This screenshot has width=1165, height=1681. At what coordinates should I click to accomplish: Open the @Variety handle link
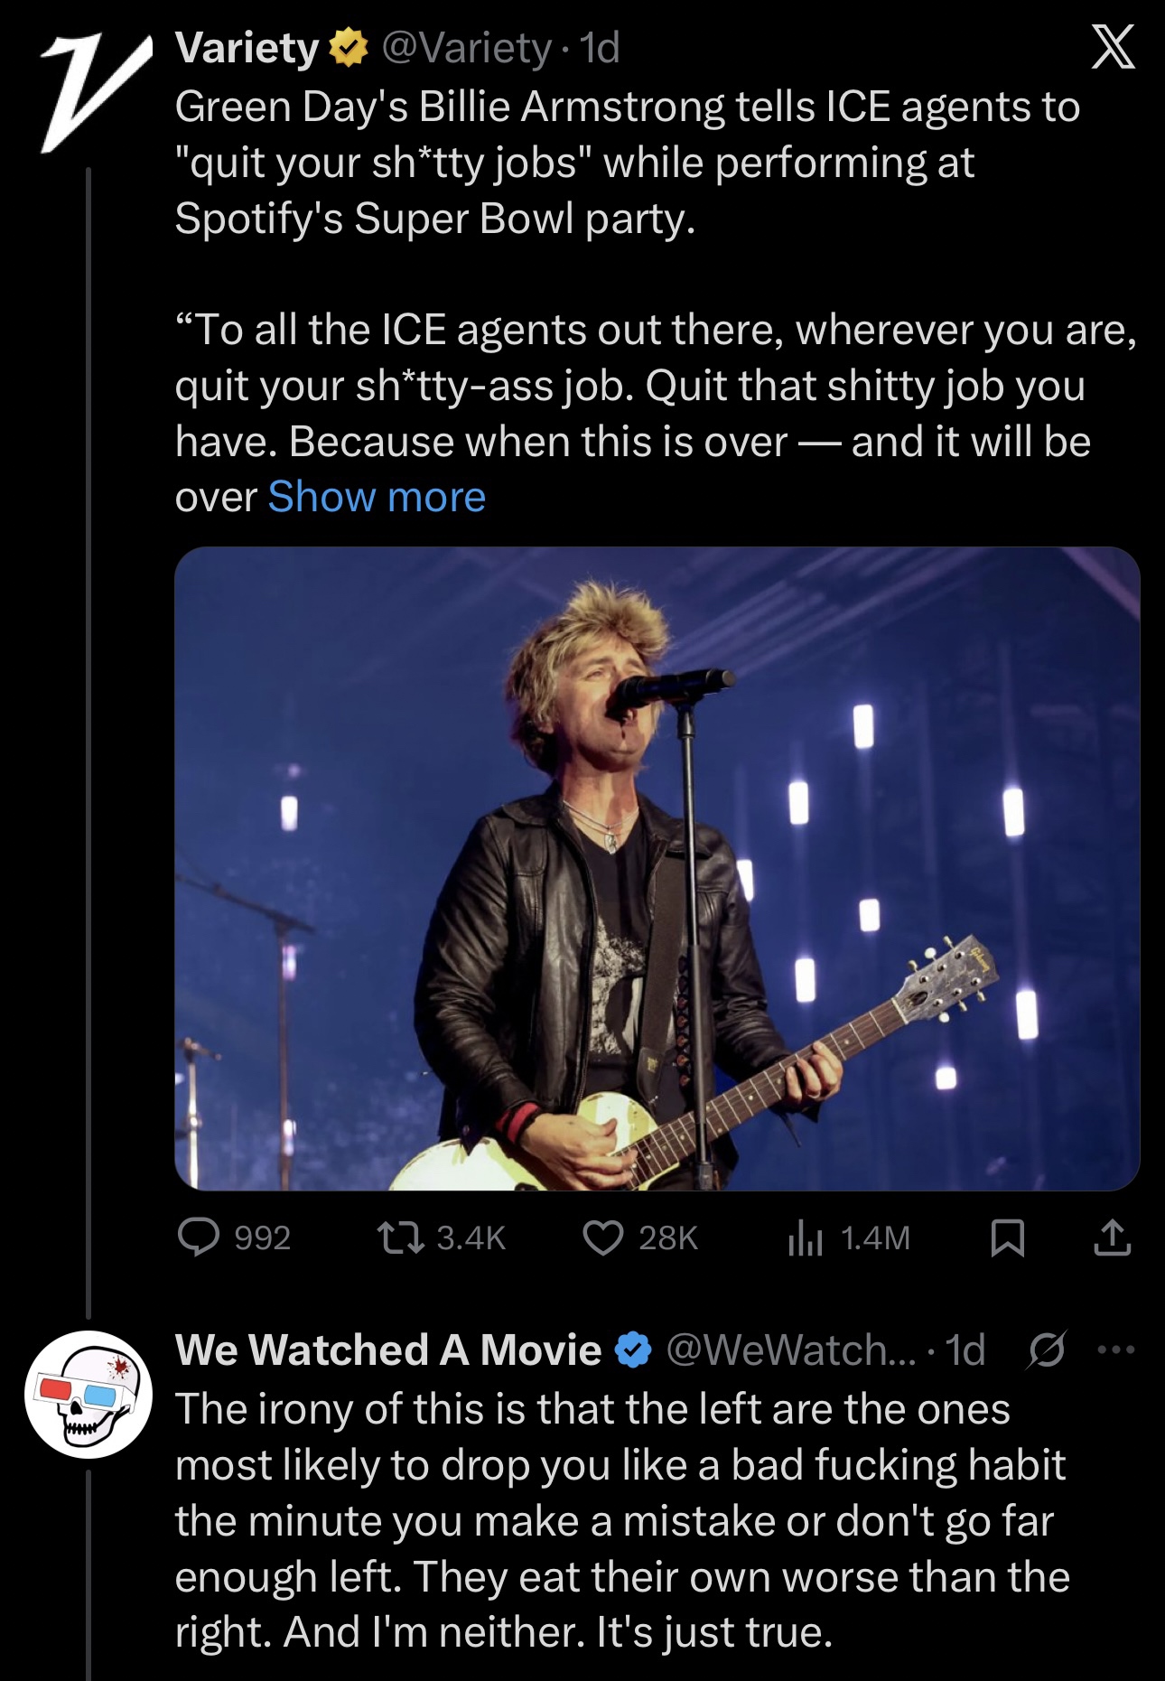(x=466, y=48)
